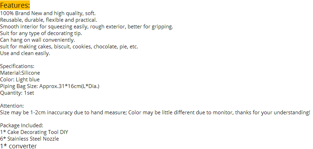Click the Package Included: heading
This screenshot has width=313, height=149.
pos(22,126)
